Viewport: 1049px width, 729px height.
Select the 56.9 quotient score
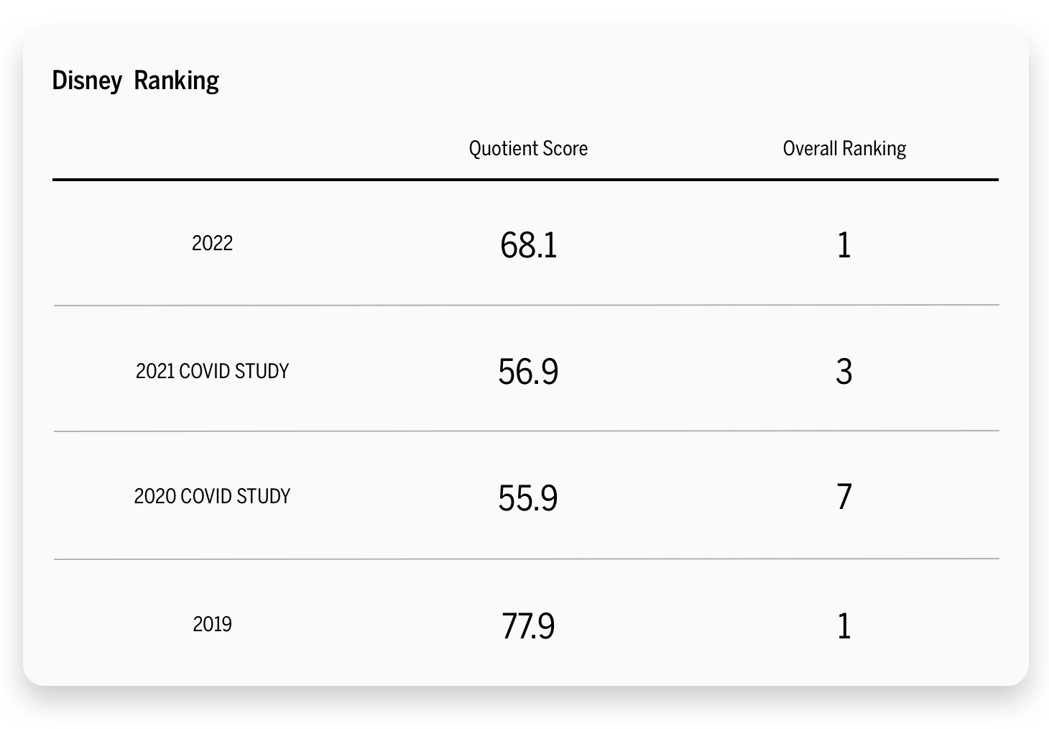click(528, 372)
